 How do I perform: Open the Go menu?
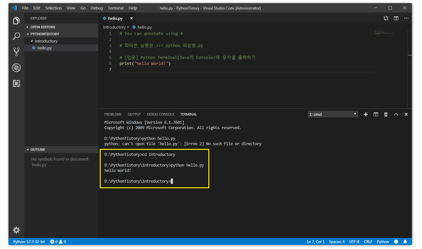point(83,8)
